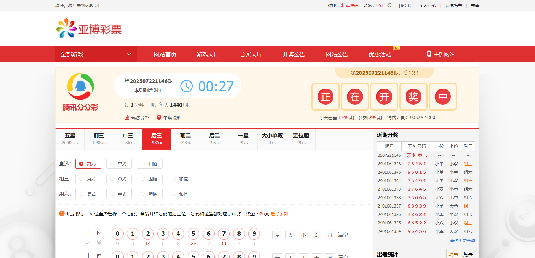The image size is (535, 258).
Task: Open the 中三 play tab
Action: click(128, 139)
